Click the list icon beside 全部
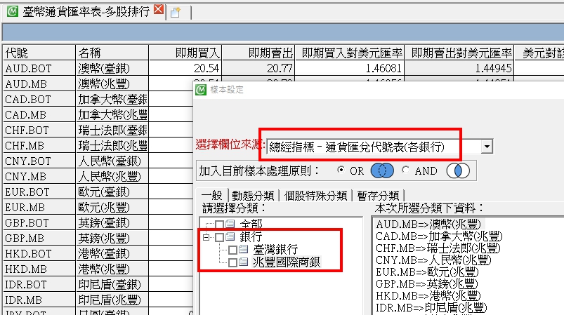Image resolution: width=564 pixels, height=315 pixels. (x=230, y=224)
